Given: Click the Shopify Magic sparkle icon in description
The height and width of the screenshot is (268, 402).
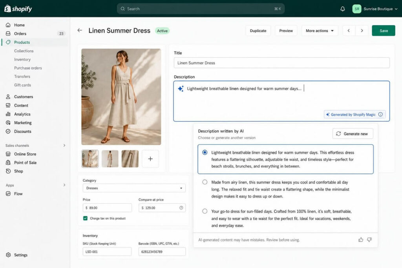Looking at the screenshot, I should pyautogui.click(x=181, y=89).
